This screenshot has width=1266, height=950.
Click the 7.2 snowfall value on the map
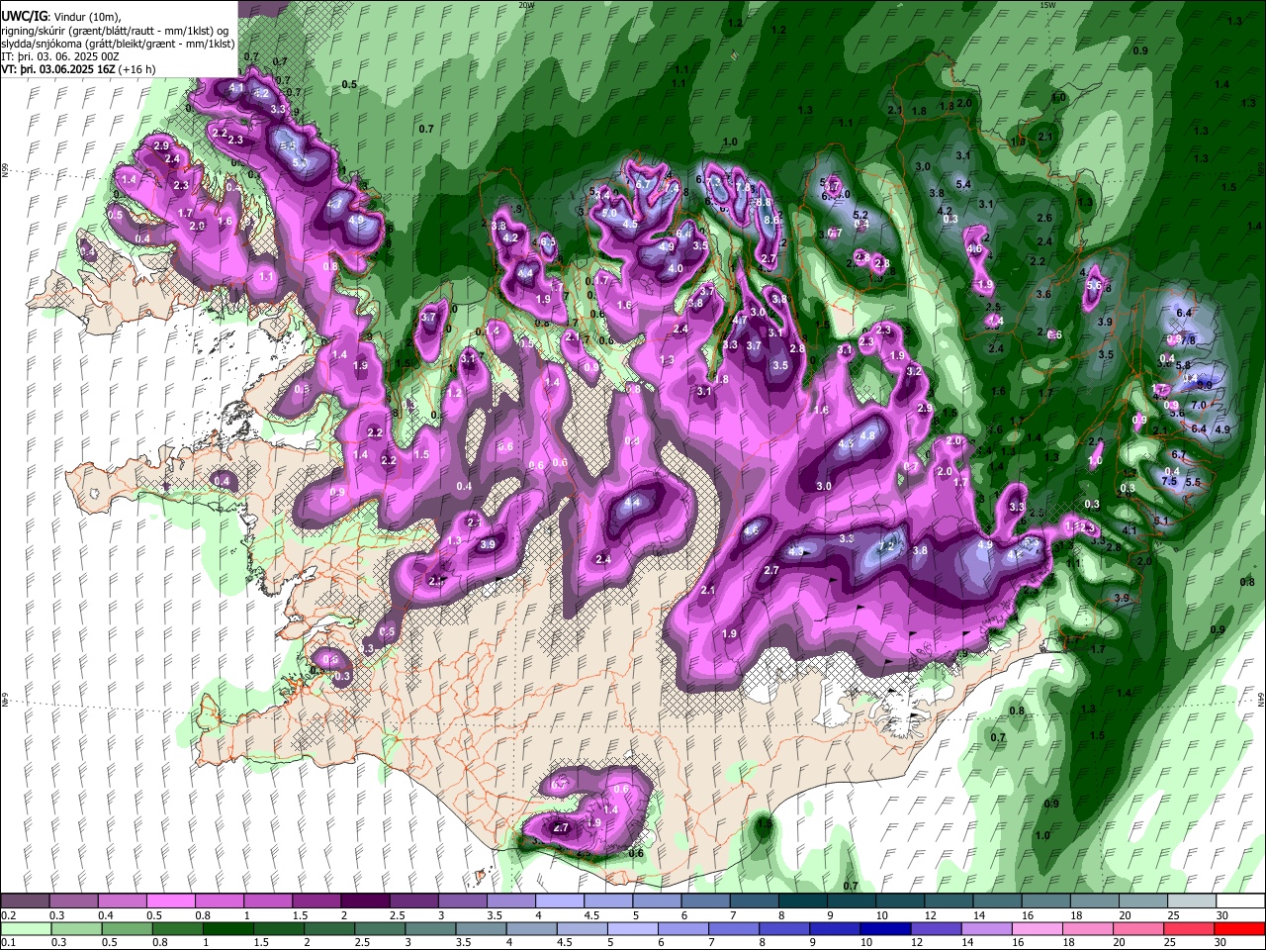coord(887,545)
